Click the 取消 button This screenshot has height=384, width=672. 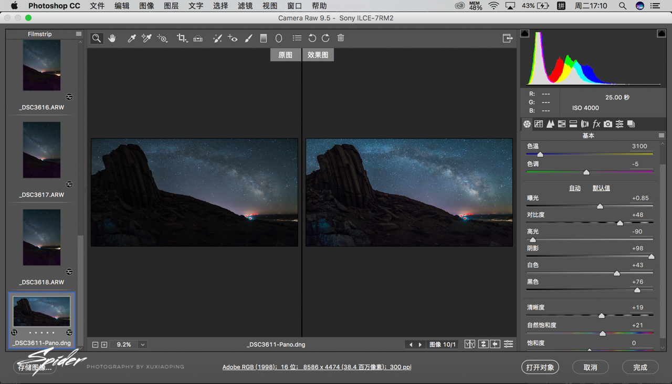click(591, 367)
